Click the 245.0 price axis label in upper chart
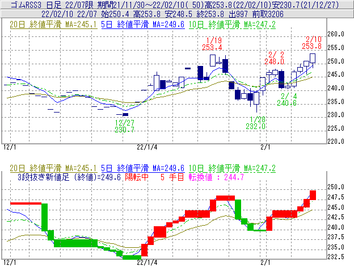The height and width of the screenshot is (270, 354). tap(336, 74)
